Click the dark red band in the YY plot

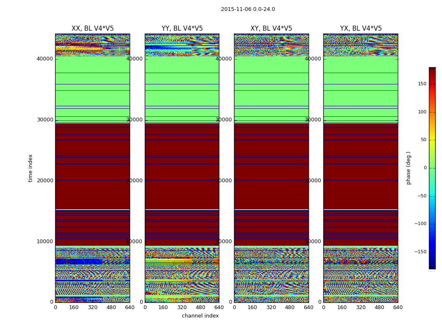(x=182, y=189)
